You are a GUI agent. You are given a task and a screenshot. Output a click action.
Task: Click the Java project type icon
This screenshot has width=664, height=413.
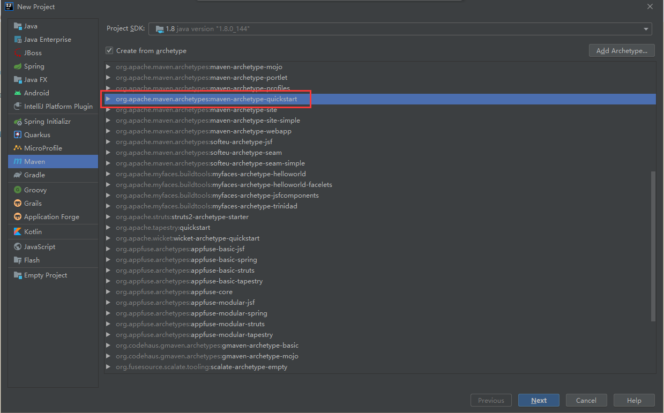pyautogui.click(x=18, y=26)
